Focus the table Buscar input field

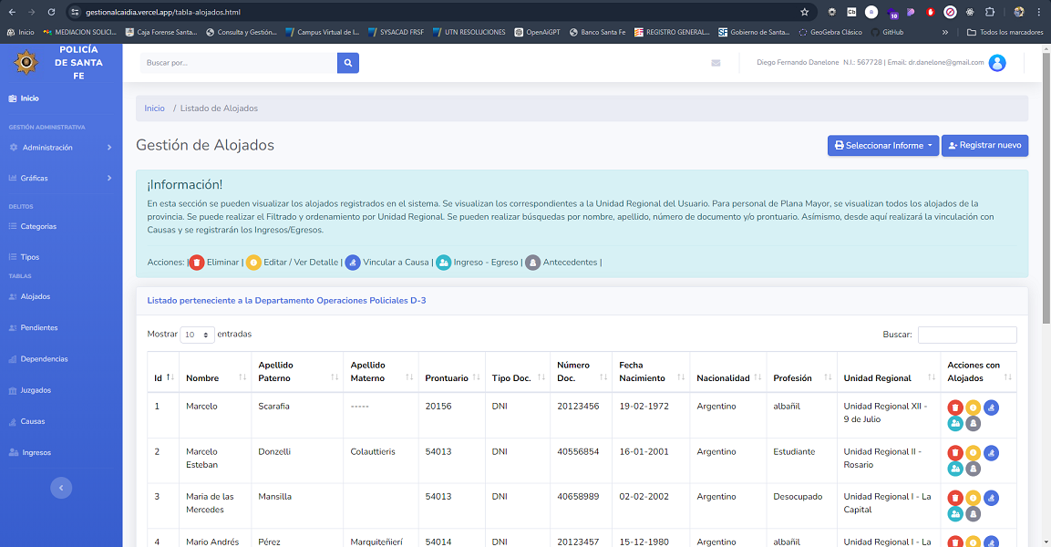[966, 335]
